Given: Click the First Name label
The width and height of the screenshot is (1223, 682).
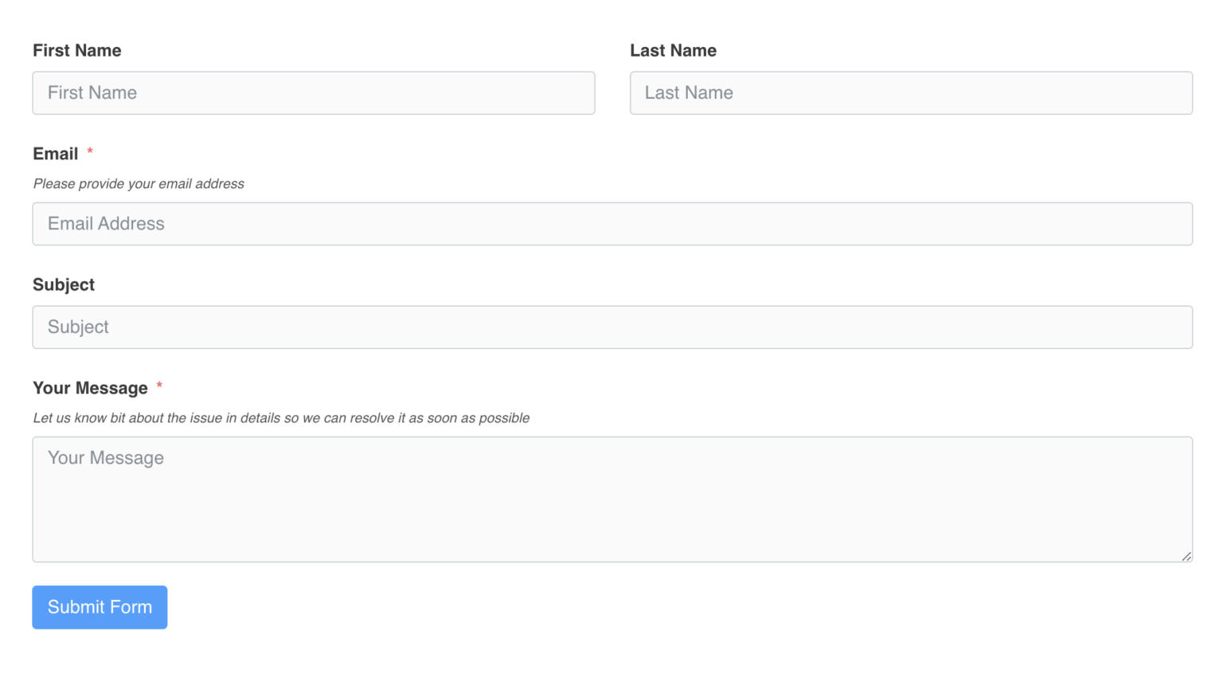Looking at the screenshot, I should point(76,50).
